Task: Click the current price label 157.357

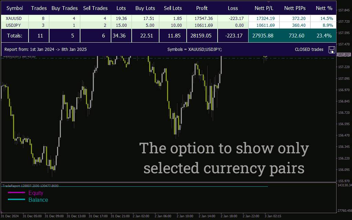Action: point(344,55)
